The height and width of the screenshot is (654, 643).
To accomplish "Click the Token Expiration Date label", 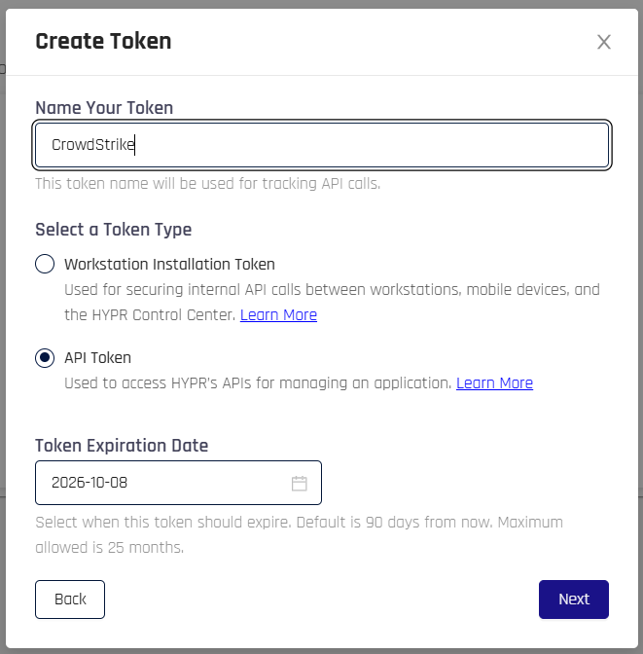I will pos(122,446).
